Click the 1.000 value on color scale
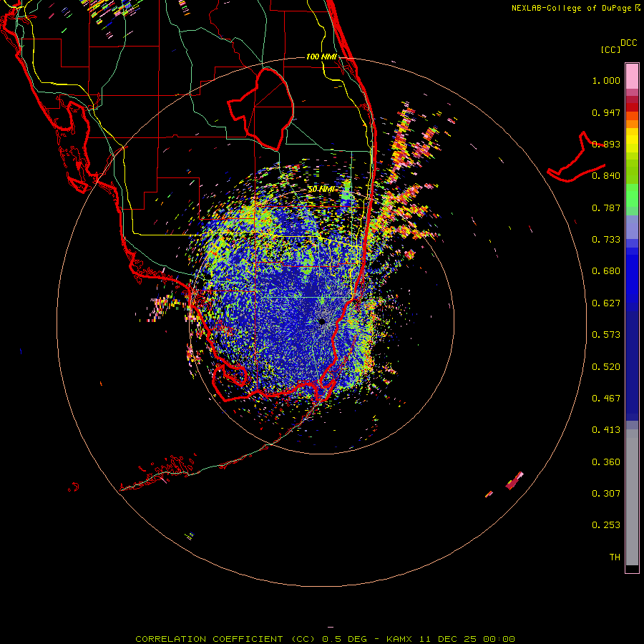Screen dimensions: 644x644 [x=606, y=80]
